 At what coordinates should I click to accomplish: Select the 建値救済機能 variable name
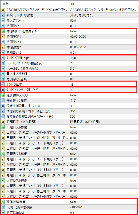(16, 202)
